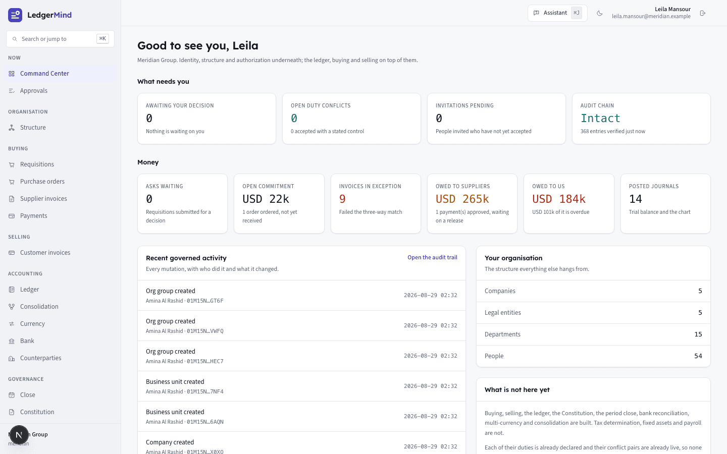Click the Payments card icon
The image size is (727, 454).
pos(12,216)
